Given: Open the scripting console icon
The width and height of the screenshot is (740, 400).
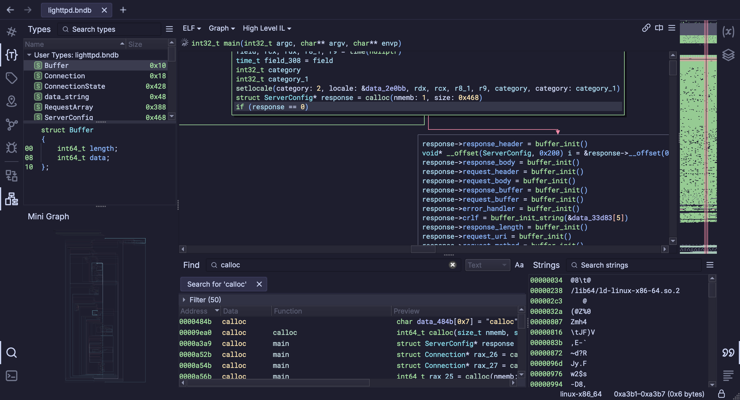Looking at the screenshot, I should click(12, 376).
